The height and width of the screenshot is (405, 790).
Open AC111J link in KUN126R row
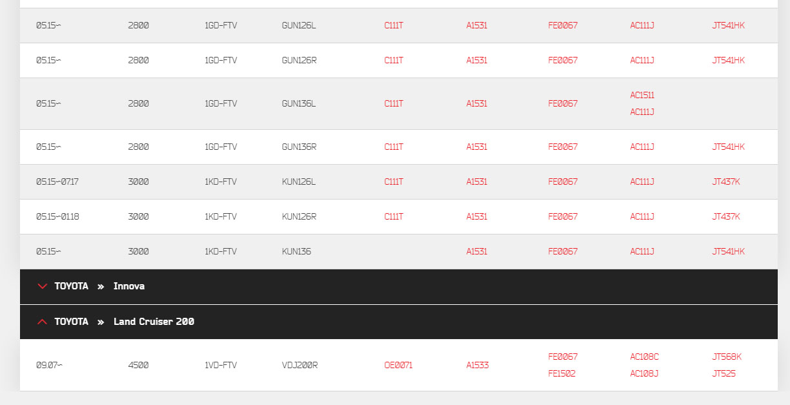click(642, 216)
